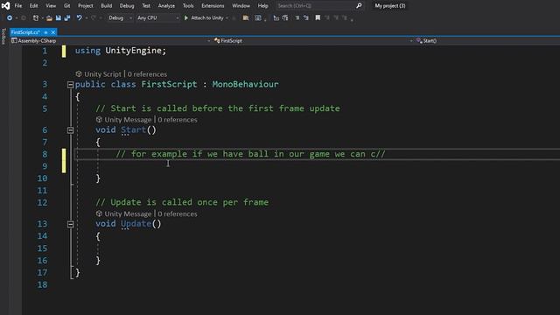Click line number 18 in the margin
Screen dimensions: 560x315
(x=42, y=284)
